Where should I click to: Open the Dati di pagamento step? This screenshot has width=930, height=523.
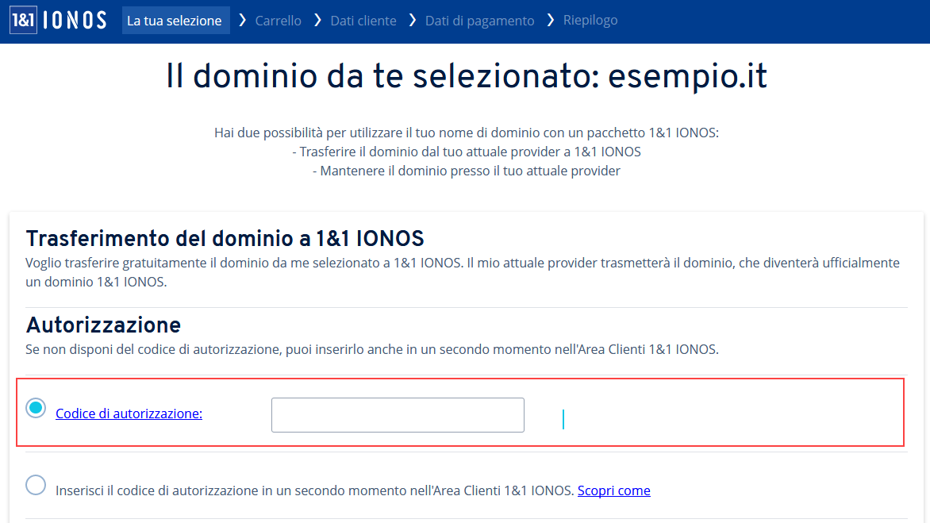pos(479,21)
